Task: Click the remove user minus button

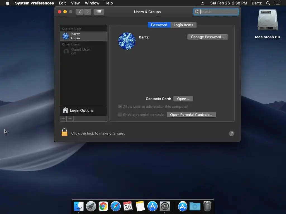Action: [70, 119]
